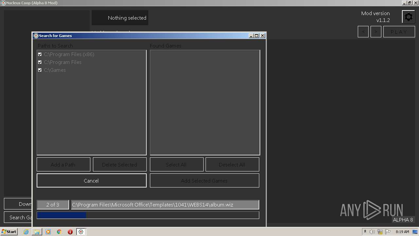Viewport: 419px width, 236px height.
Task: Click the next arrow button beside PLAY
Action: click(376, 32)
